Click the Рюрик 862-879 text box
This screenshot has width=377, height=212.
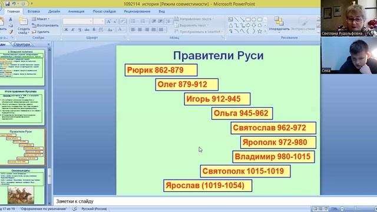161,70
